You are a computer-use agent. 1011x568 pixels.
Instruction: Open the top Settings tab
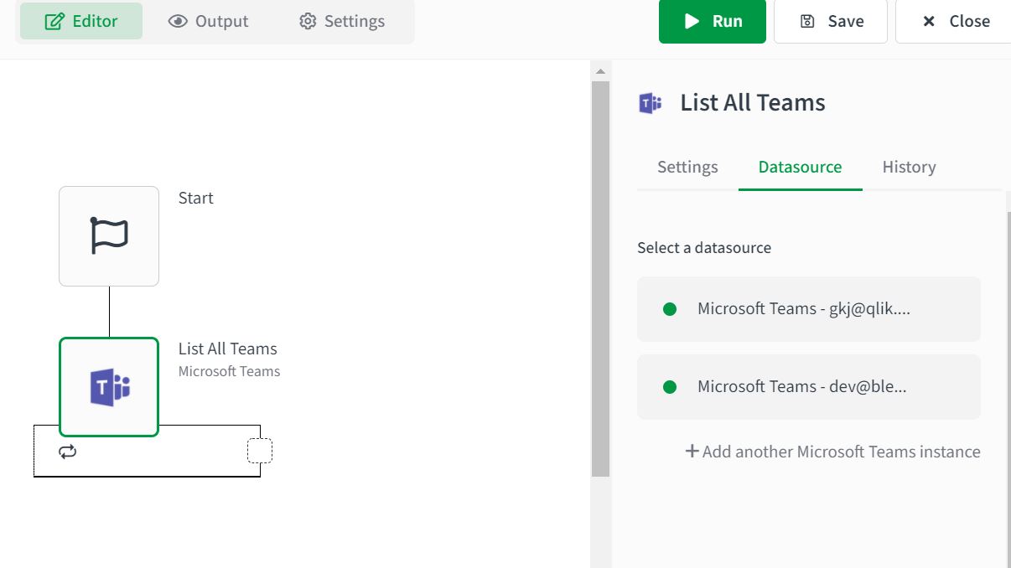point(342,21)
